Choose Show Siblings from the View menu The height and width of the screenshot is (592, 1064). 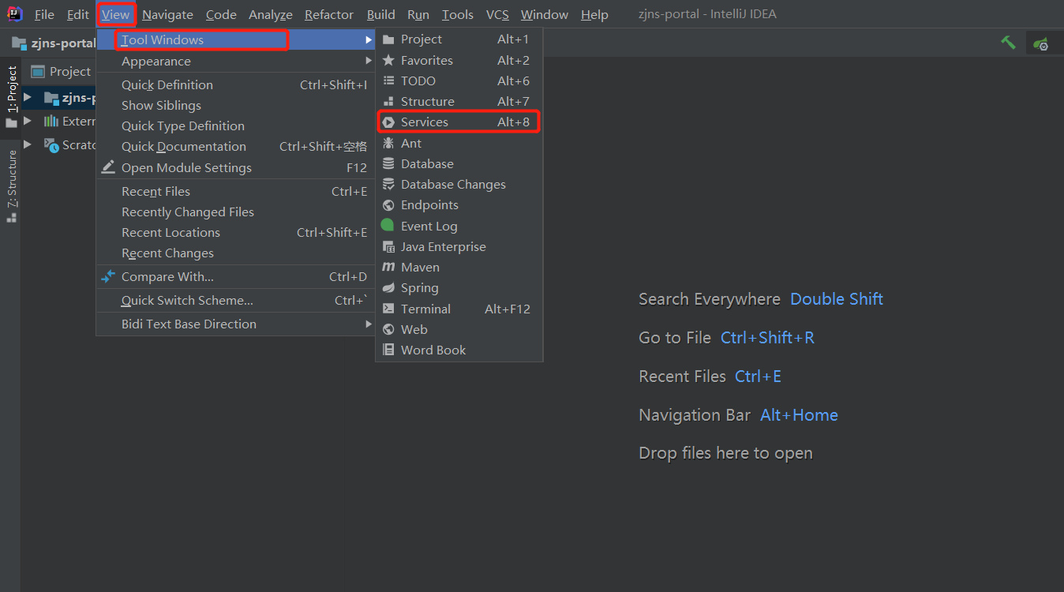click(235, 105)
